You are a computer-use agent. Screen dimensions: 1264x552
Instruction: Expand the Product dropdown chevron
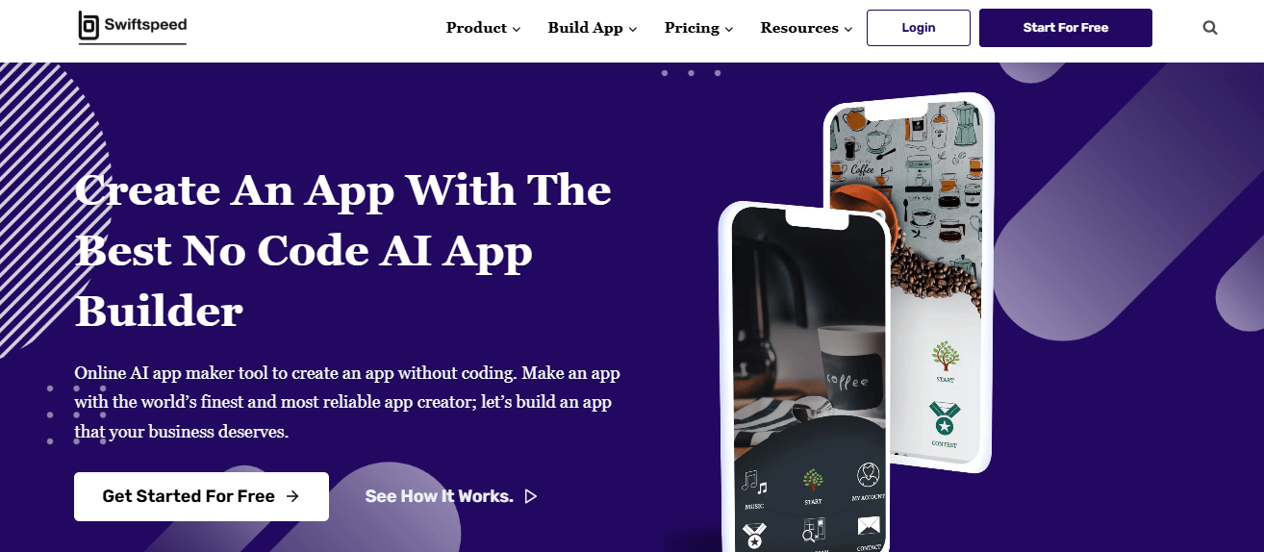[517, 30]
